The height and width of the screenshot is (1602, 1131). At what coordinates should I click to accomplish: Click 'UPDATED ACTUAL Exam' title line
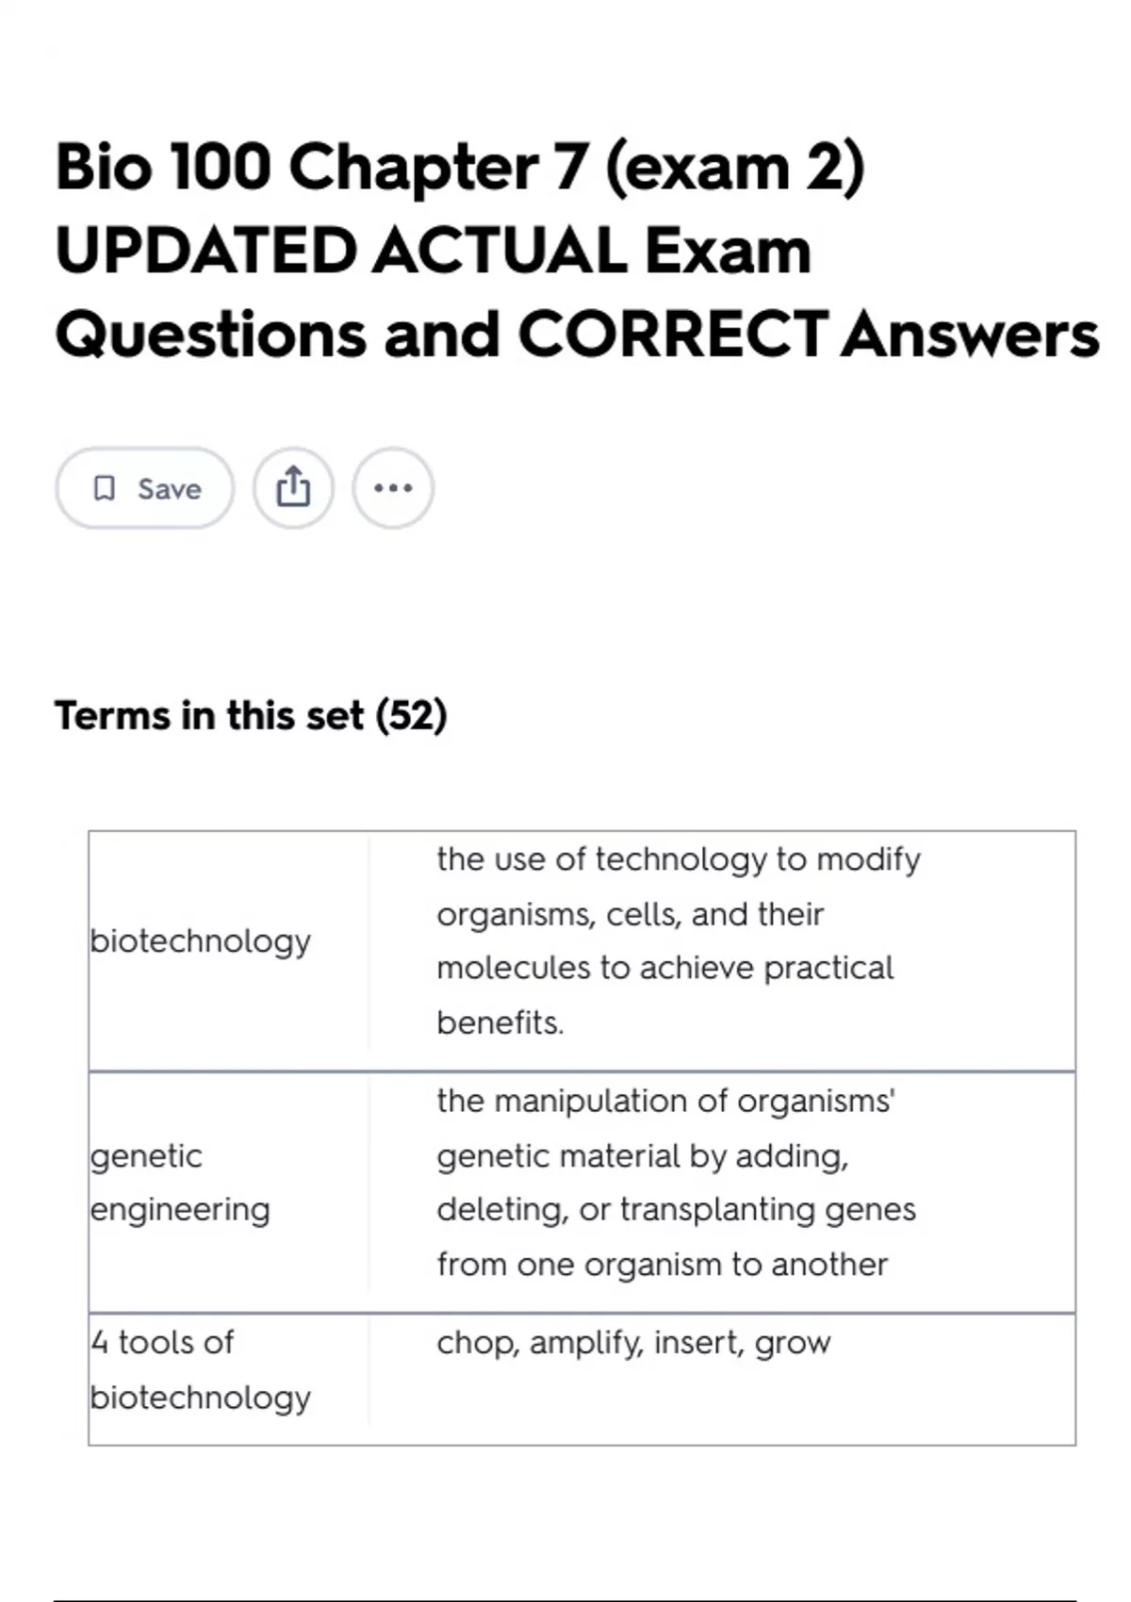point(434,252)
